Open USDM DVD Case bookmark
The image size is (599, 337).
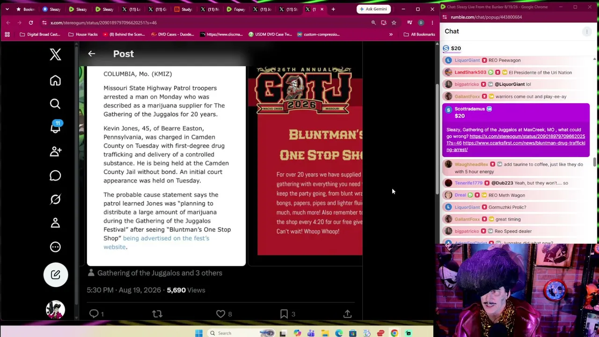coord(270,34)
